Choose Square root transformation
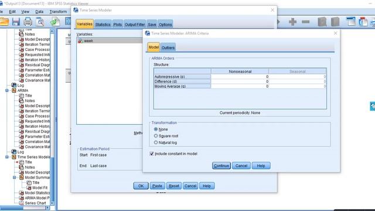Screen dimensions: 375x211 pyautogui.click(x=156, y=136)
